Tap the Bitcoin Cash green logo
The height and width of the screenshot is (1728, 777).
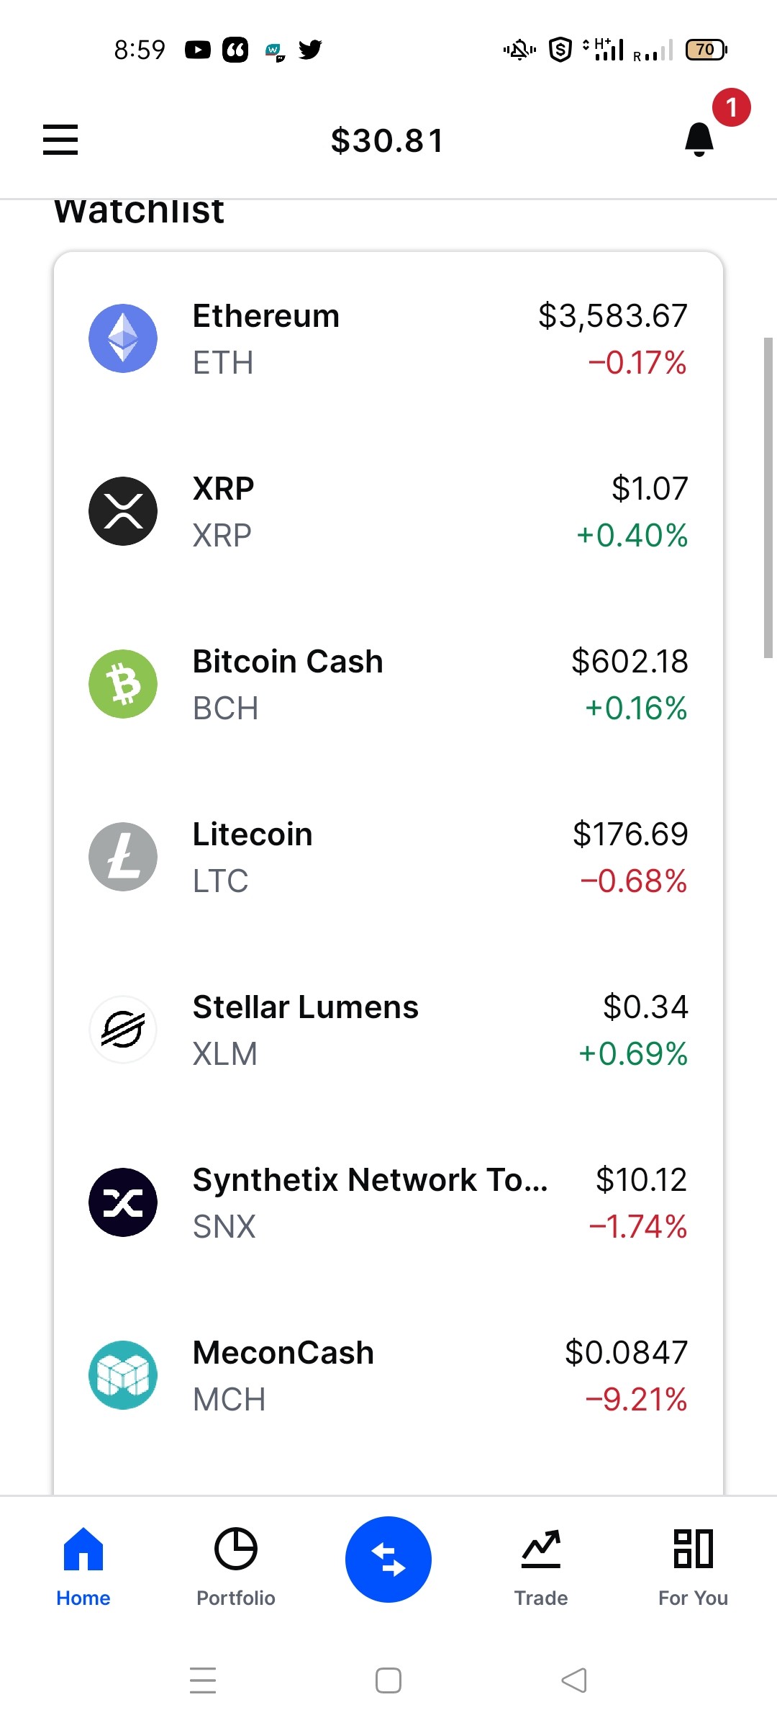point(123,684)
